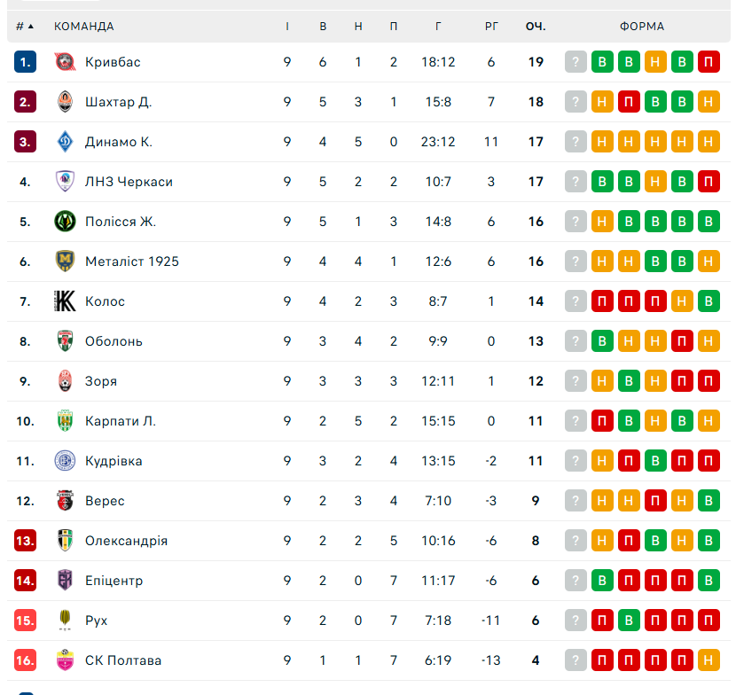Click СК Полтава's orange Н draw badge
This screenshot has width=736, height=695.
tap(709, 660)
